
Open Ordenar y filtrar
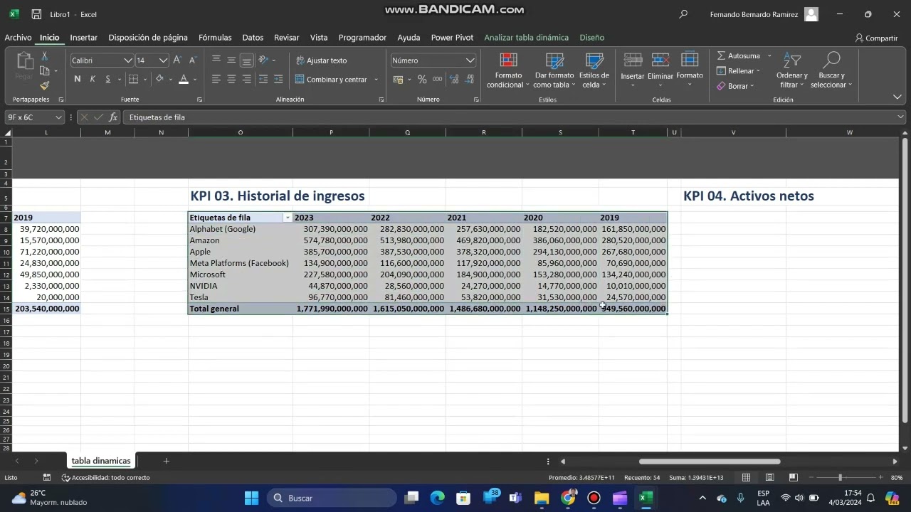click(x=792, y=70)
